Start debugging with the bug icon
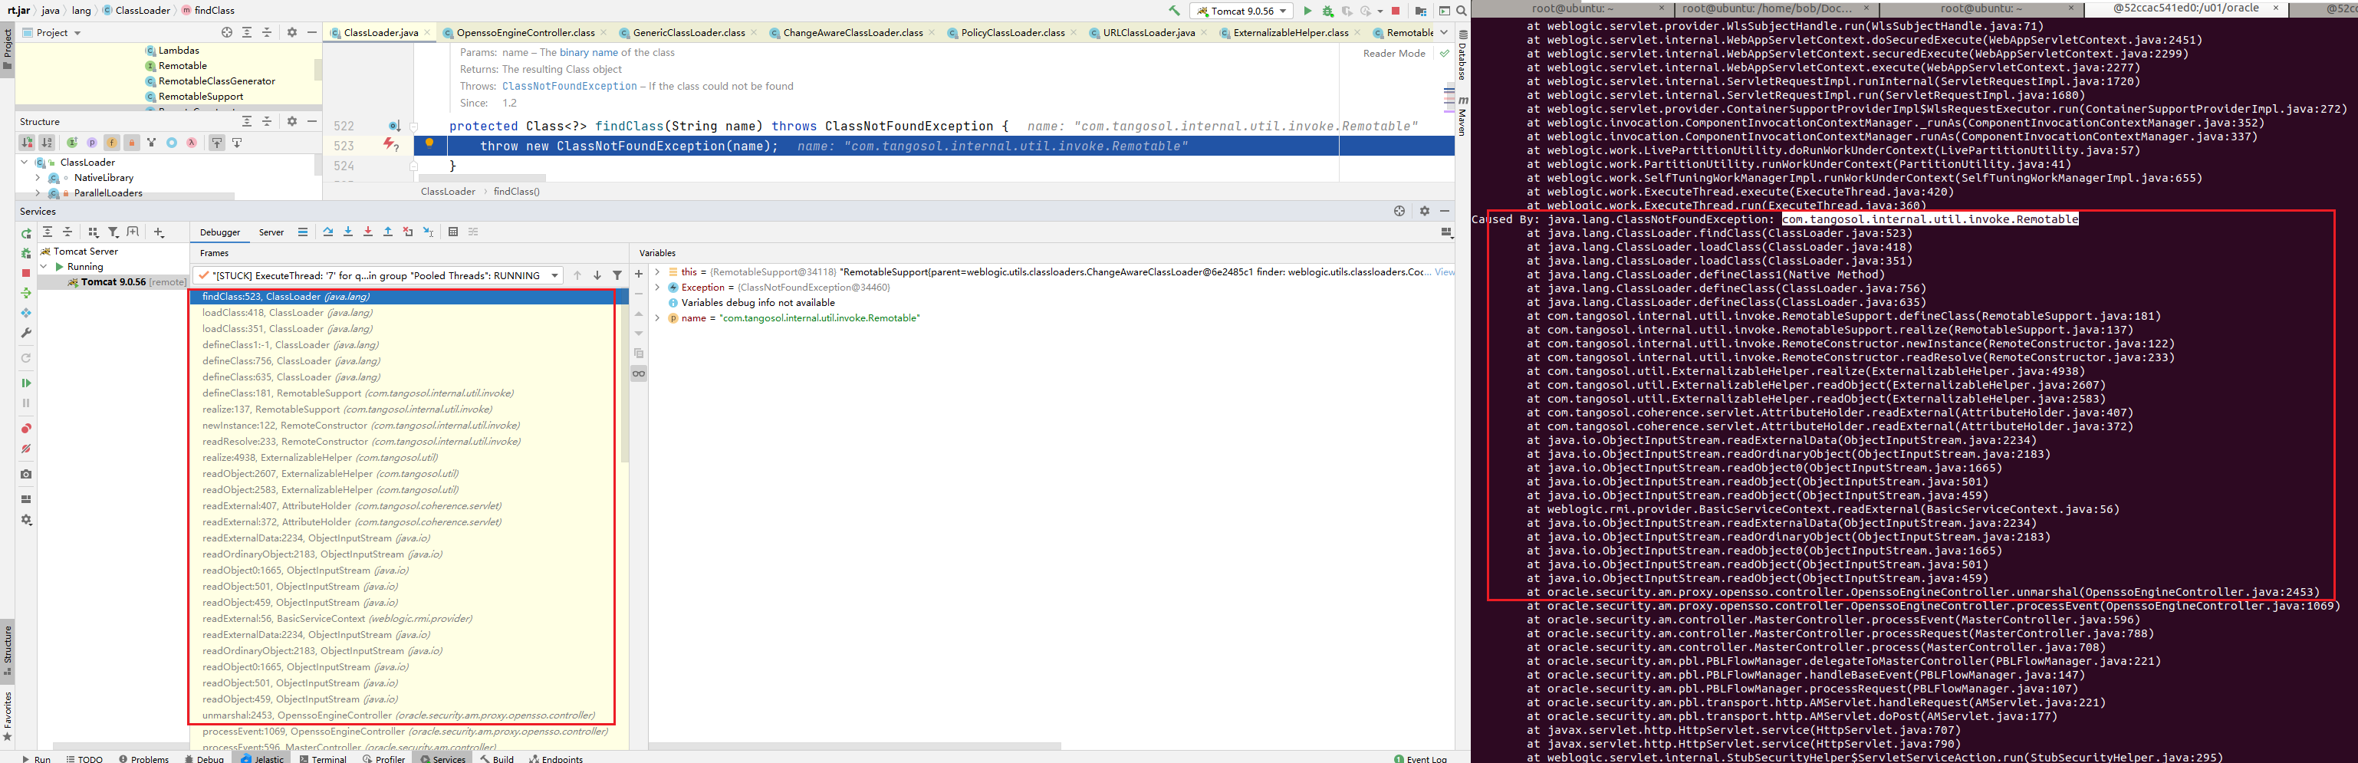The width and height of the screenshot is (2358, 763). (x=1327, y=11)
